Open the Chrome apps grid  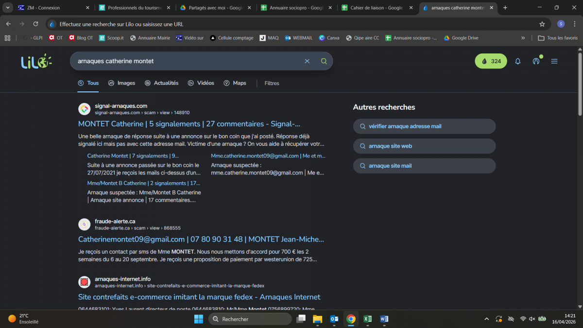7,38
